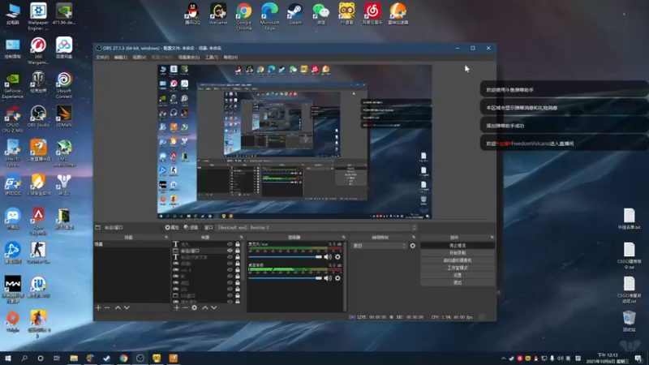Open the 帮助(H) menu in OBS
Screen dimensions: 649x365
(x=230, y=57)
